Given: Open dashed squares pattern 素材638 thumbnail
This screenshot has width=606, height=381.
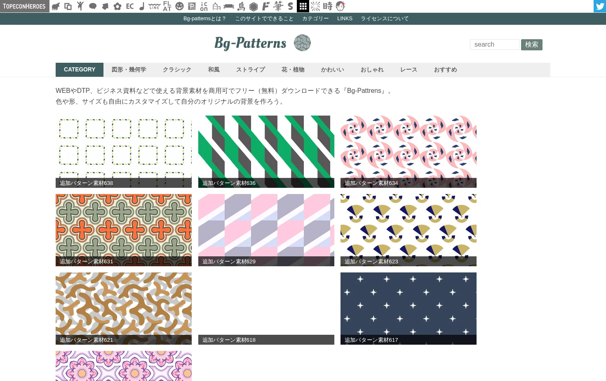Looking at the screenshot, I should [x=124, y=151].
